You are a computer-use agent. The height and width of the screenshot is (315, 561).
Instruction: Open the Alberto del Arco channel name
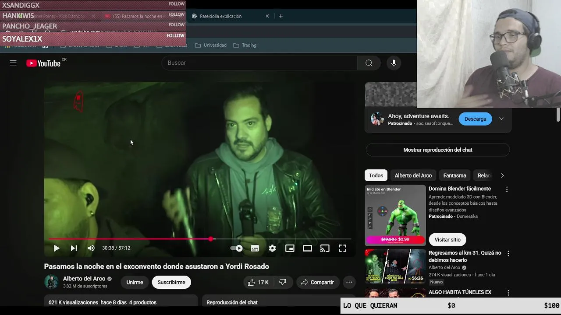pyautogui.click(x=84, y=279)
